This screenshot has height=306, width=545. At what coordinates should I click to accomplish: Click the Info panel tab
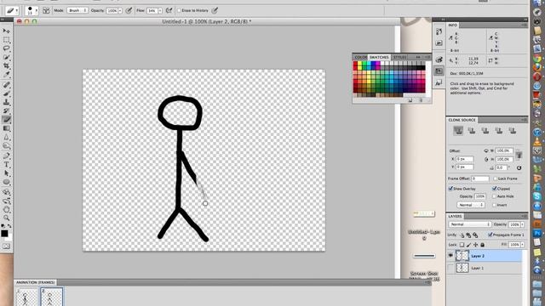pos(452,25)
